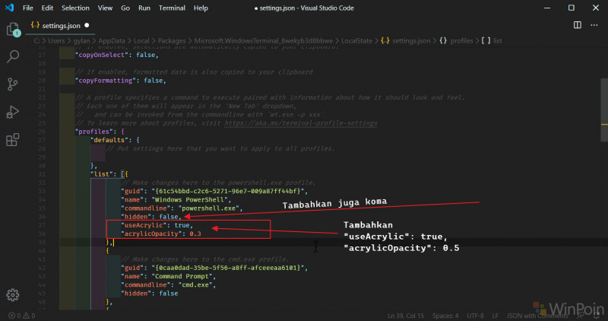This screenshot has height=321, width=608.
Task: Open the Manage gear menu
Action: [13, 295]
